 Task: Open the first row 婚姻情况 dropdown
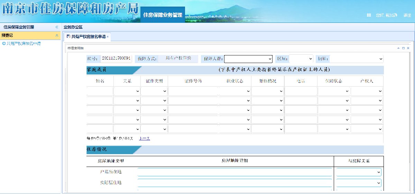pyautogui.click(x=267, y=91)
